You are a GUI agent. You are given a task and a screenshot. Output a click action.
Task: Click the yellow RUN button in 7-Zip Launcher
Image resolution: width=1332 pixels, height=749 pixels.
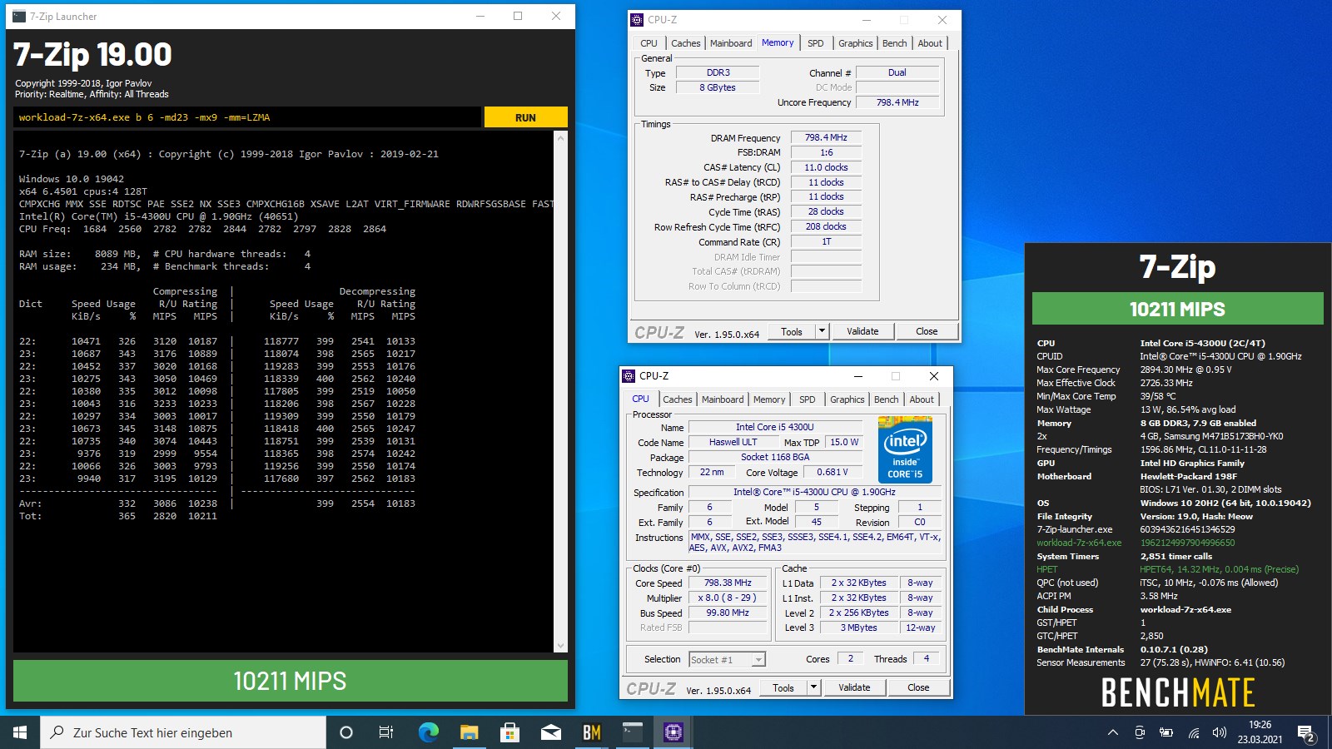coord(525,117)
